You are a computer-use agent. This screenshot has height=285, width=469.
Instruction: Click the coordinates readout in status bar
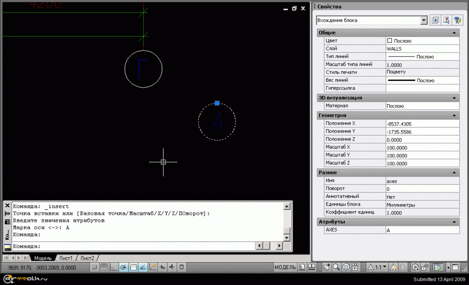(x=42, y=268)
